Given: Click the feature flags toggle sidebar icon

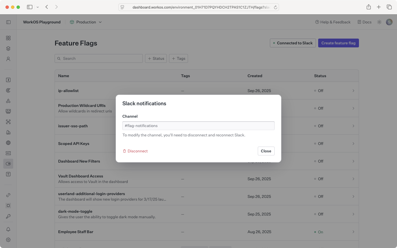Looking at the screenshot, I should click(x=8, y=164).
